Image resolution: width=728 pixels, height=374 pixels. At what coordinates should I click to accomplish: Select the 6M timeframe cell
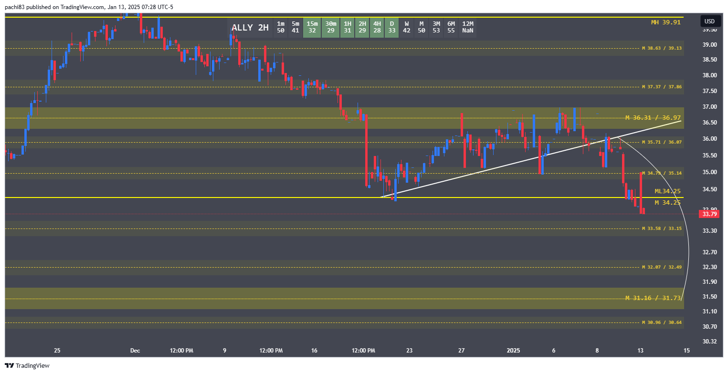[451, 27]
